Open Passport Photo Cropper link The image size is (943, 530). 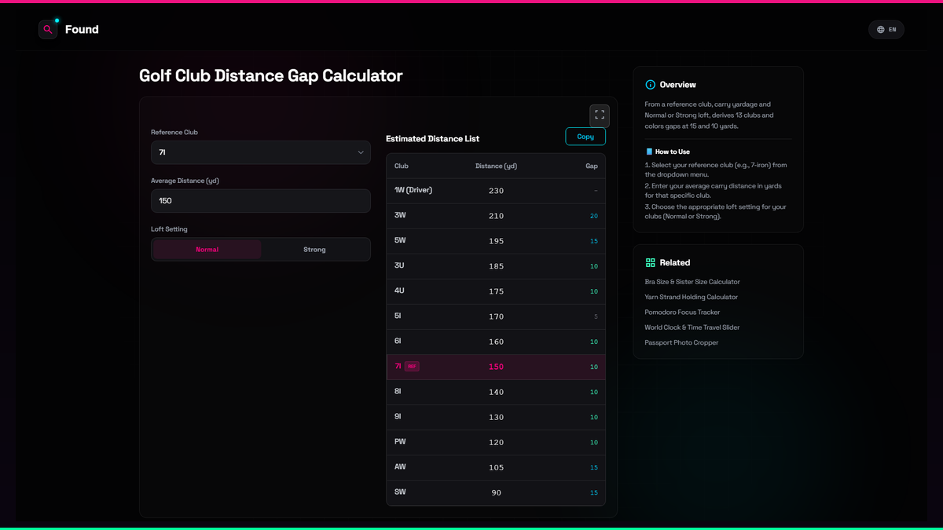[681, 342]
